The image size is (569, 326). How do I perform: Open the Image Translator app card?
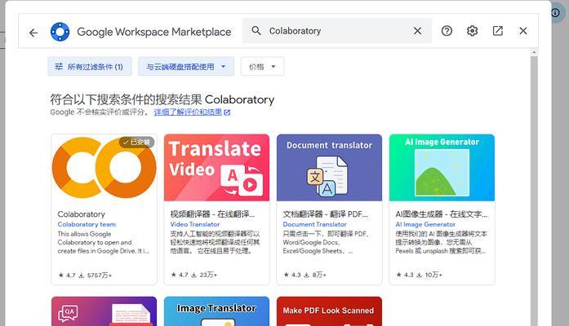click(x=216, y=311)
